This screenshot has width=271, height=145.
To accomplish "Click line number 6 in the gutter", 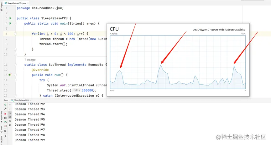I will 6,34.
